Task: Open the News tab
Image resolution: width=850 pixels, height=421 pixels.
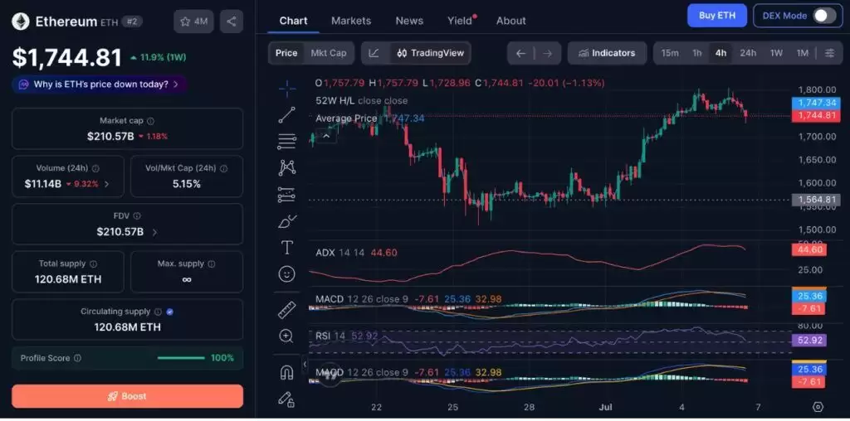Action: point(409,21)
